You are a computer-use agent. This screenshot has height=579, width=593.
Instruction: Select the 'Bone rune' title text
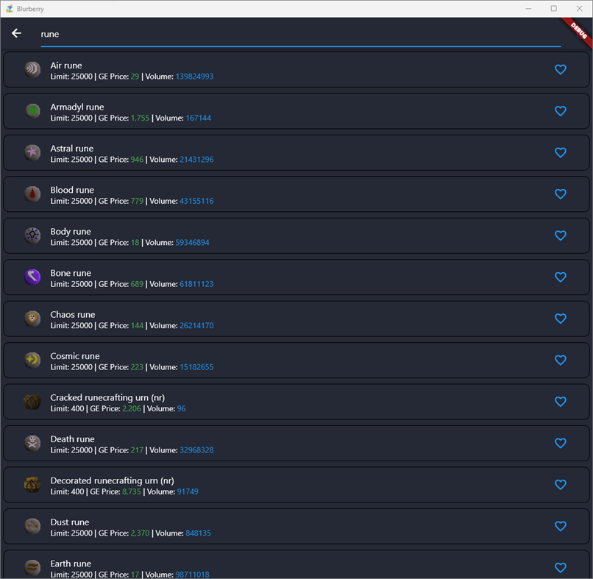pyautogui.click(x=71, y=273)
